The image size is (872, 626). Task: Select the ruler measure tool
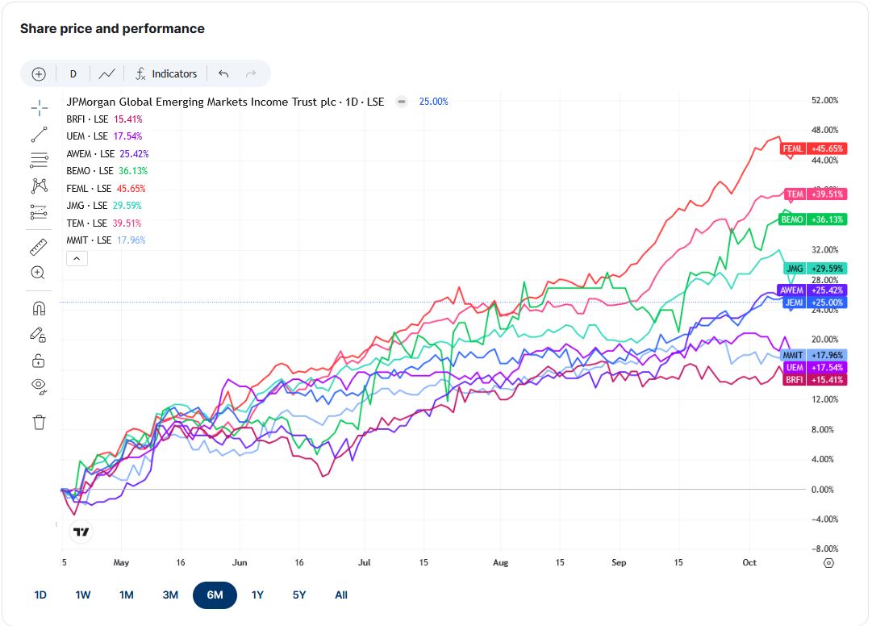[x=39, y=247]
